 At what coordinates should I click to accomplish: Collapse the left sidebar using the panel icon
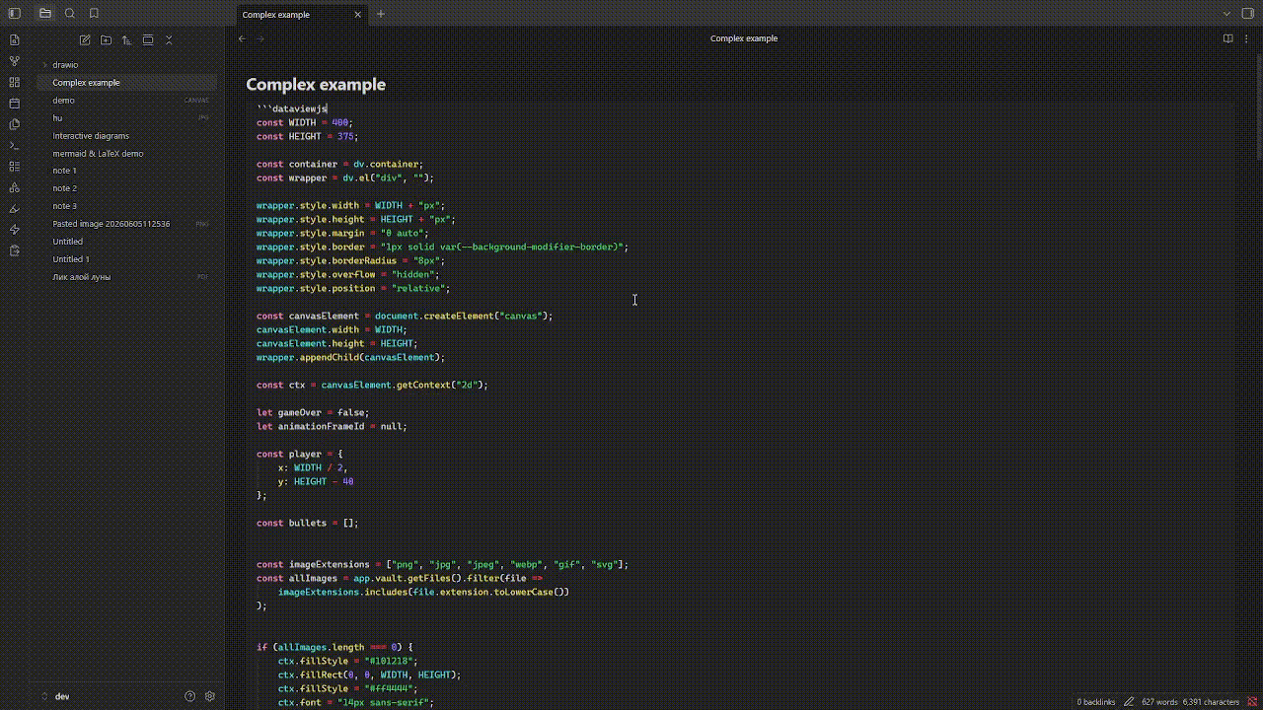pos(14,14)
